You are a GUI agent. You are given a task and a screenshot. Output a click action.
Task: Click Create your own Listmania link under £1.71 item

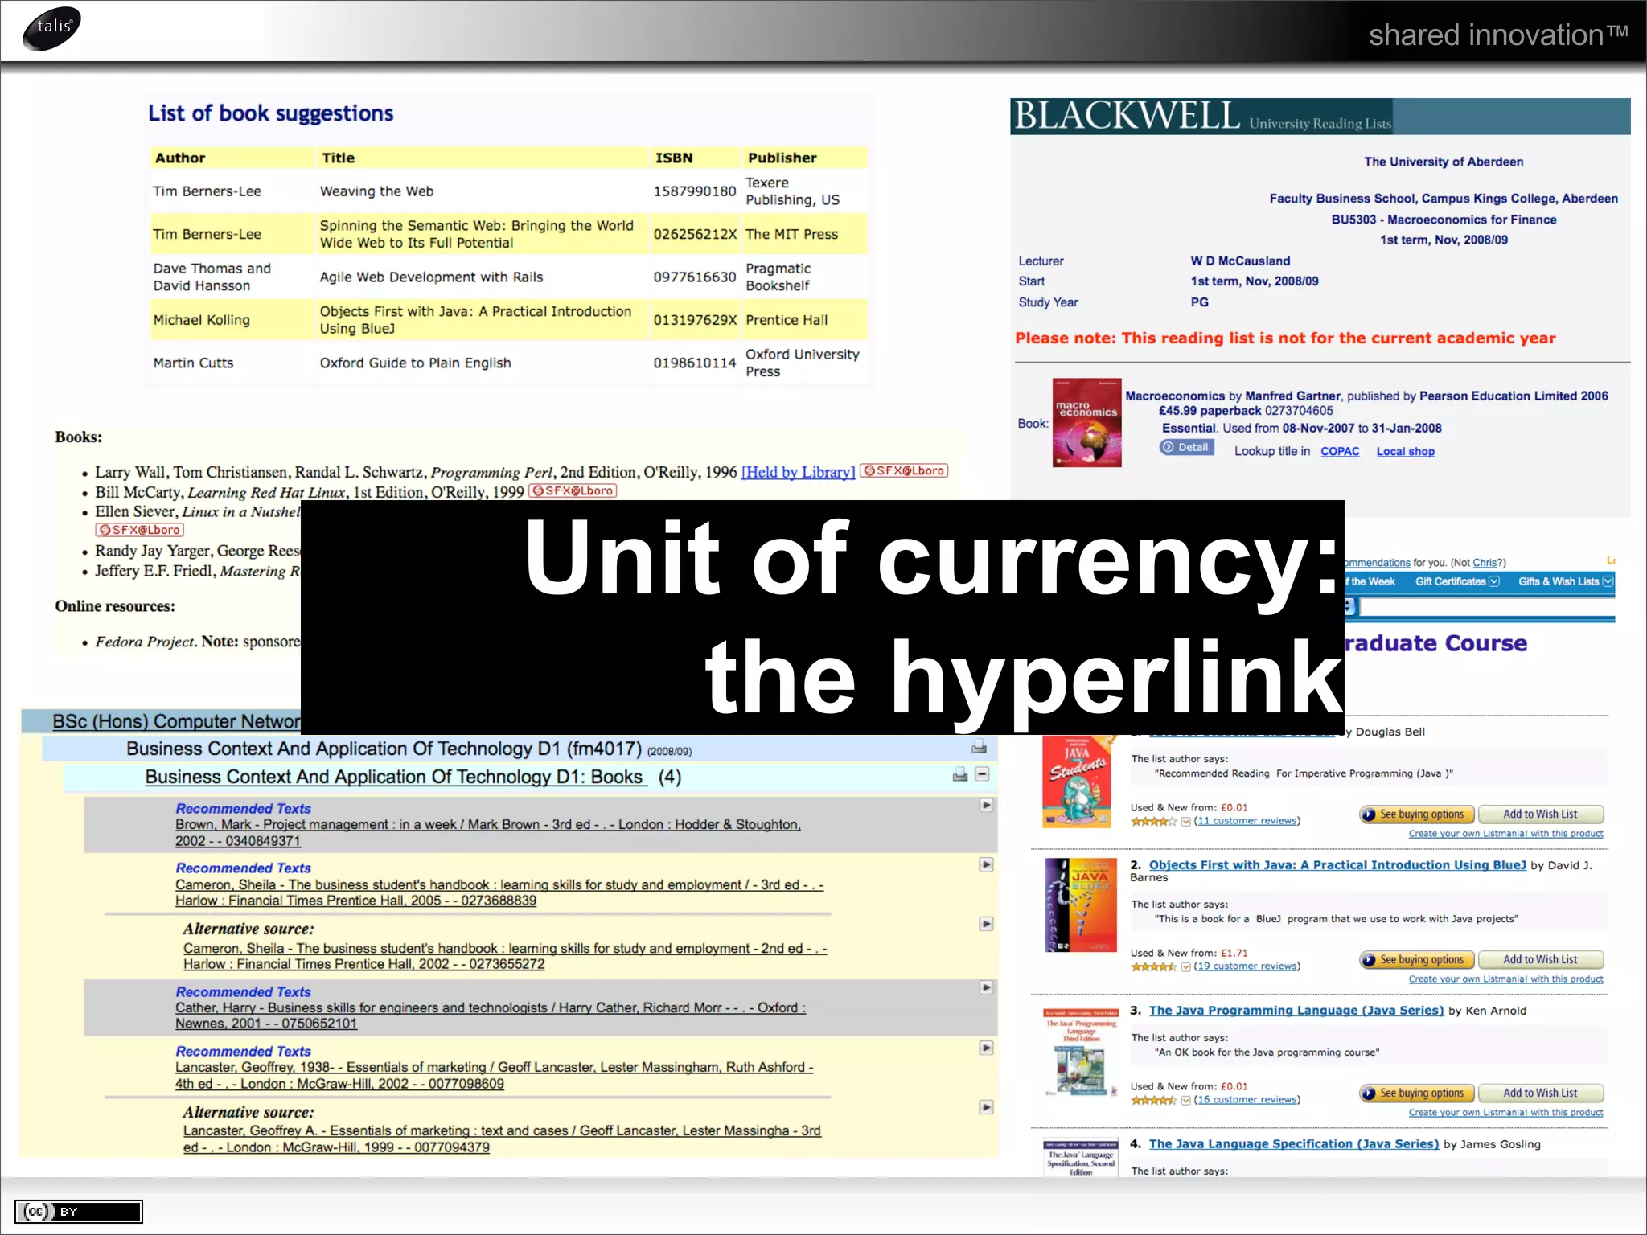click(x=1505, y=979)
